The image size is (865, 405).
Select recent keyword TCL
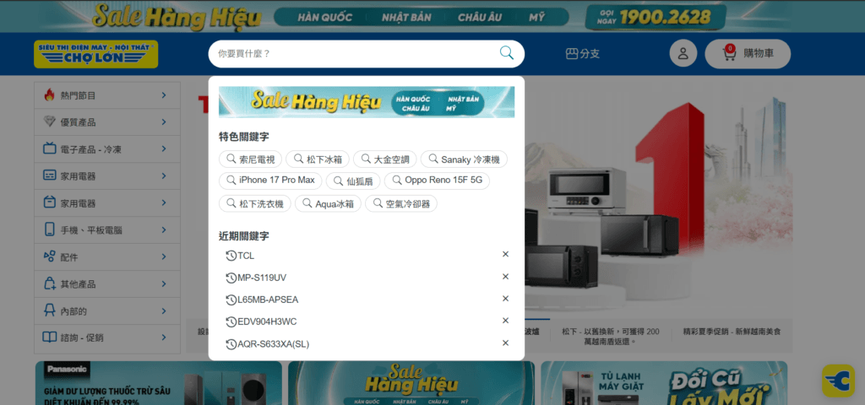click(246, 256)
